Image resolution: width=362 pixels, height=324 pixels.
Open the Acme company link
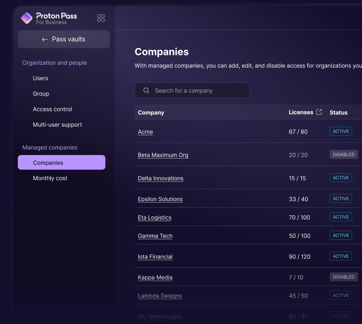[145, 132]
